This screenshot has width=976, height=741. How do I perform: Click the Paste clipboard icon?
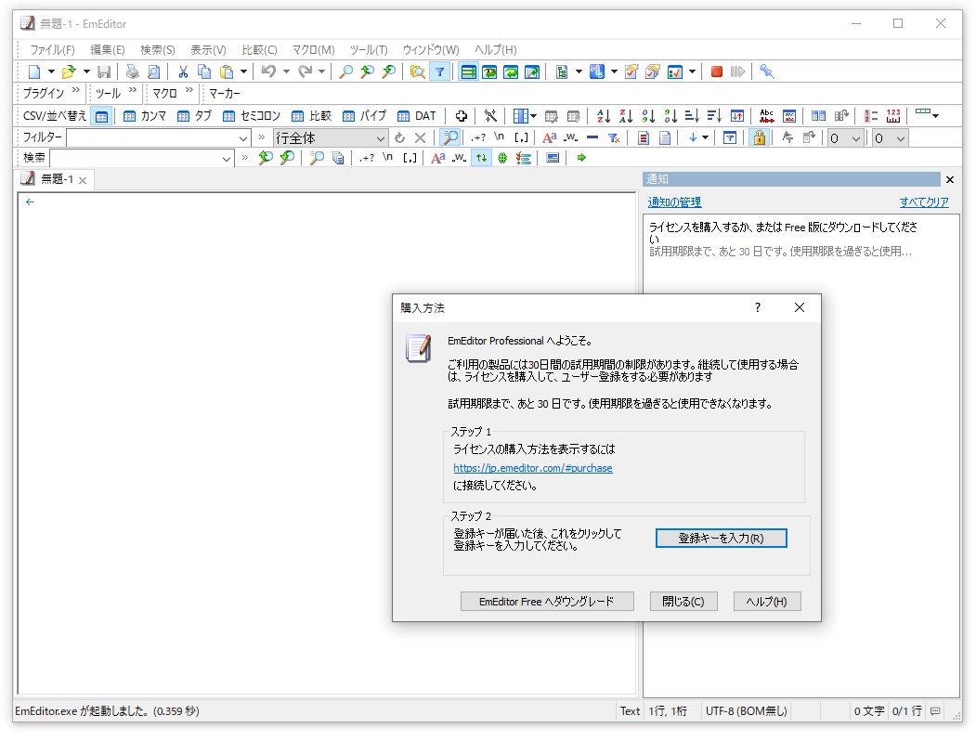227,71
